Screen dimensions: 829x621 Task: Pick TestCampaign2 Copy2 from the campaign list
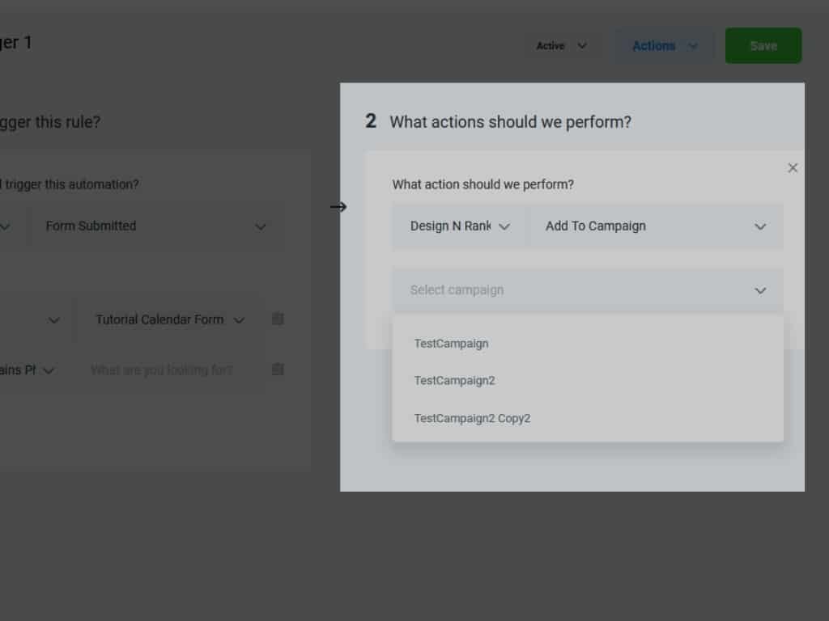[473, 419]
